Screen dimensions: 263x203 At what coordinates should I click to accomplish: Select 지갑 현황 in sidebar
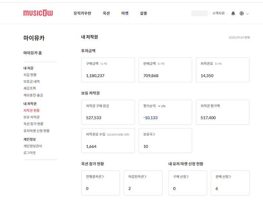coord(30,75)
